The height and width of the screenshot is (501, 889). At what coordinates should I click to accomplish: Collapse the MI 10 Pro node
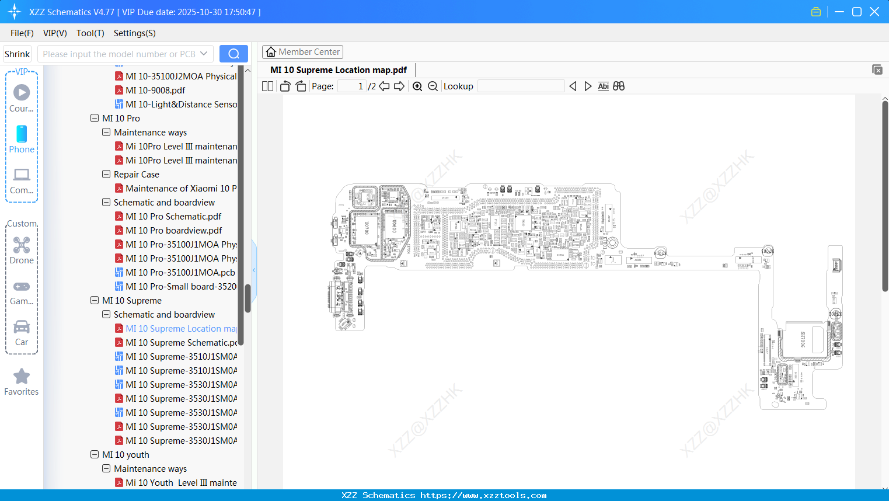(x=95, y=118)
